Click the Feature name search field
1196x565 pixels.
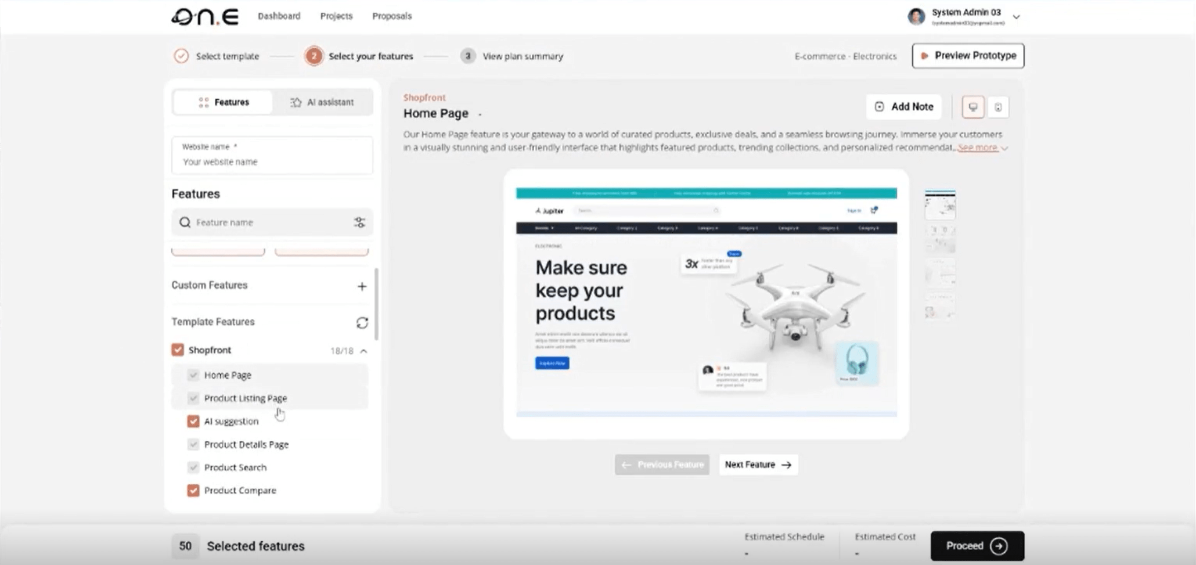click(272, 222)
